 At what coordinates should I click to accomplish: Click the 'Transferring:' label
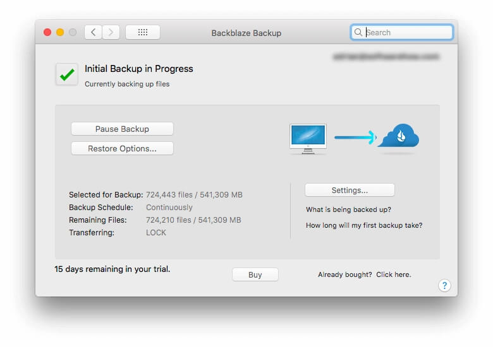(x=92, y=232)
